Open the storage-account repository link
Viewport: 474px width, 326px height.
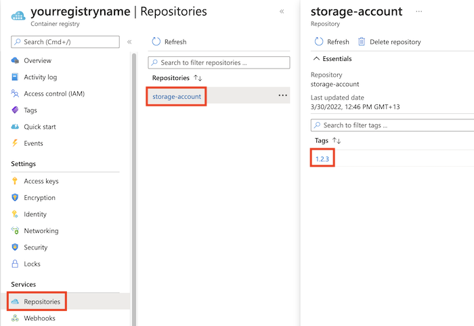(177, 96)
